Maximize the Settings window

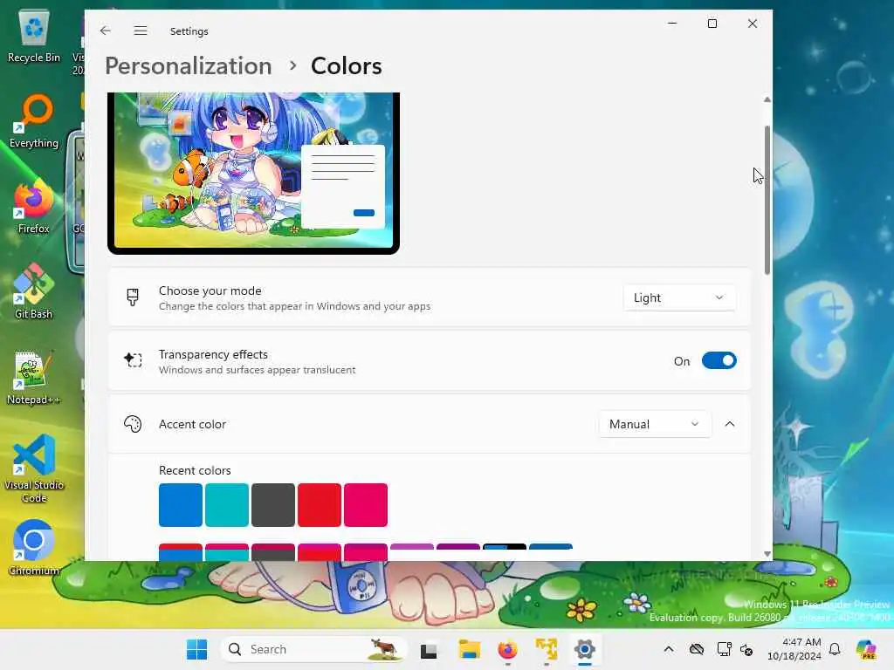[x=712, y=24]
